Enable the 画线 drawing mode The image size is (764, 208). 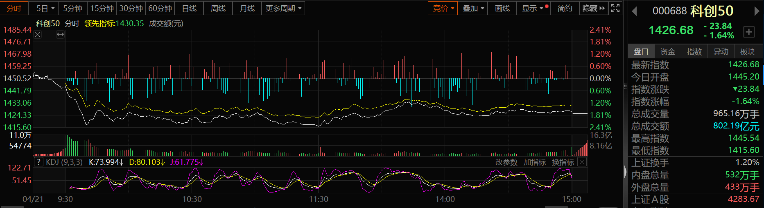(502, 8)
